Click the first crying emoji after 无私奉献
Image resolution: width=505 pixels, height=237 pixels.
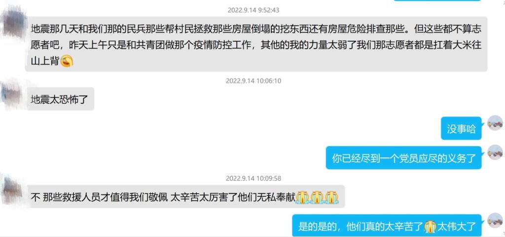click(x=303, y=197)
